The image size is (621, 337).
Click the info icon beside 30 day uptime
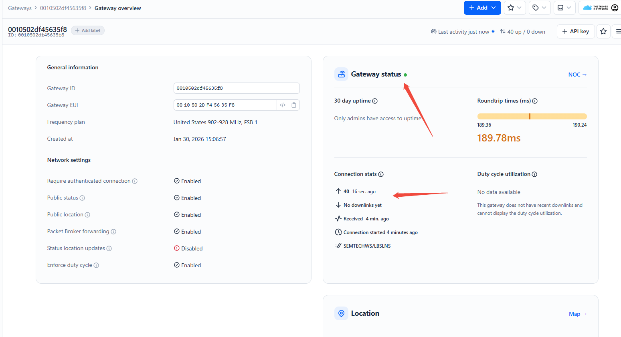tap(375, 101)
